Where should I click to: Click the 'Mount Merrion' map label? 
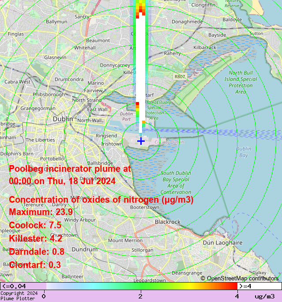[x=125, y=240]
